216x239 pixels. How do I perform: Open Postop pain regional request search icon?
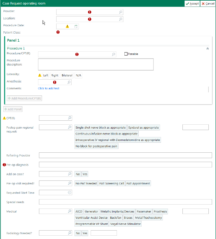pyautogui.click(x=69, y=127)
